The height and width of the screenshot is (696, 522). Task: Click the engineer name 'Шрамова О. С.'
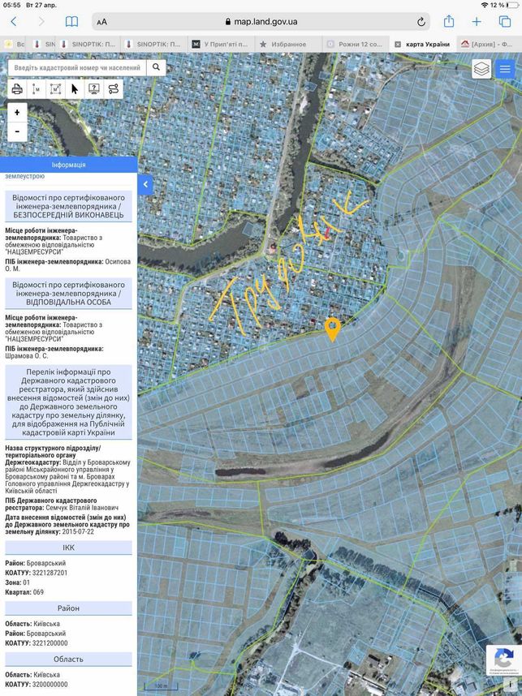point(27,356)
